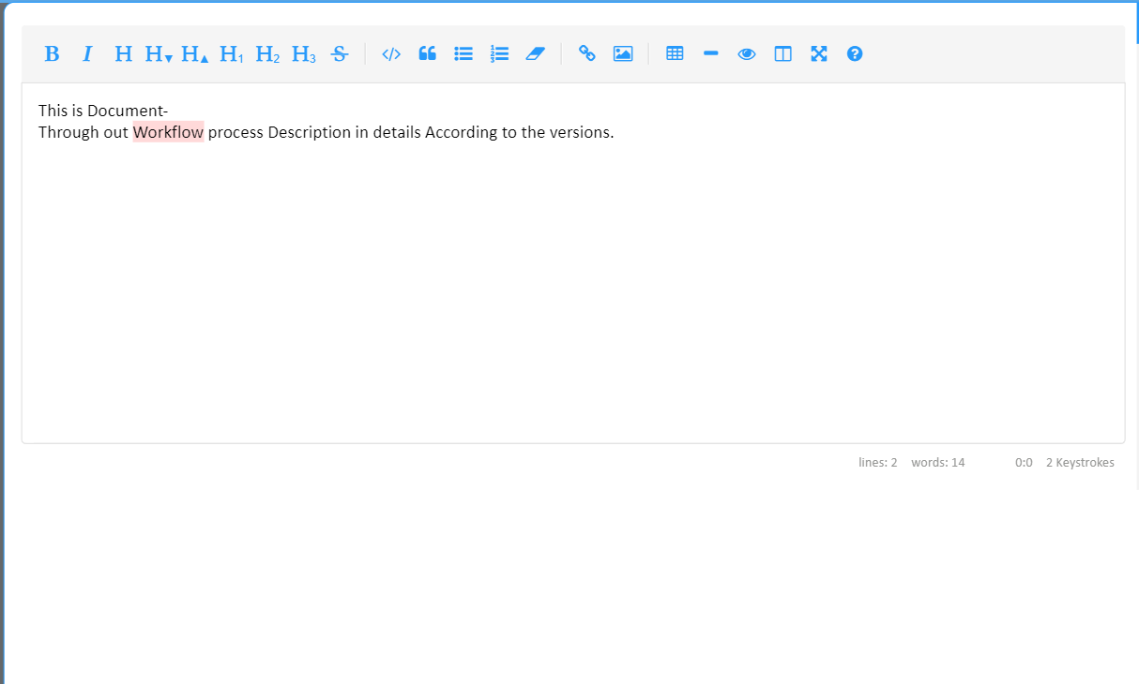This screenshot has height=684, width=1139.
Task: Make heading bigger with H up arrow
Action: (194, 53)
